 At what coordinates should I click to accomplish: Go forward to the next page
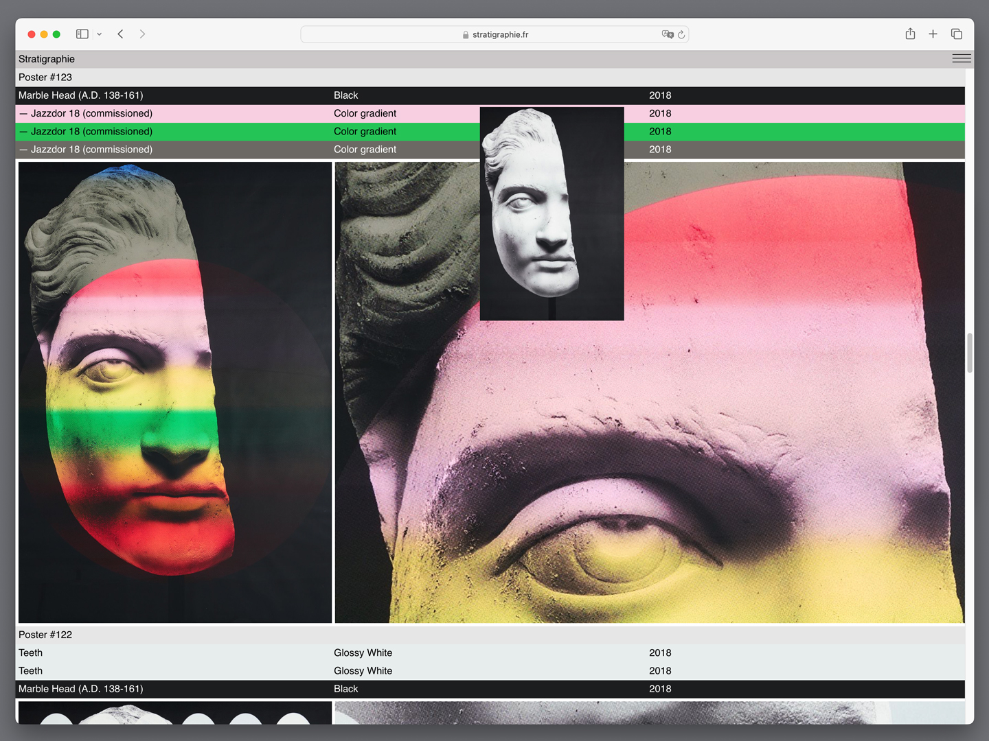[142, 34]
